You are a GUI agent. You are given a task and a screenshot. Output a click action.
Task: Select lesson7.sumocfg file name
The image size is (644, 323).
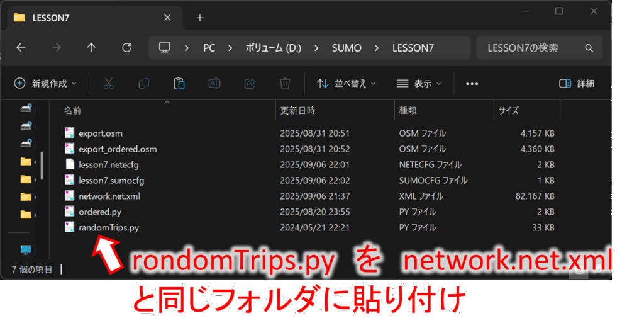click(111, 180)
